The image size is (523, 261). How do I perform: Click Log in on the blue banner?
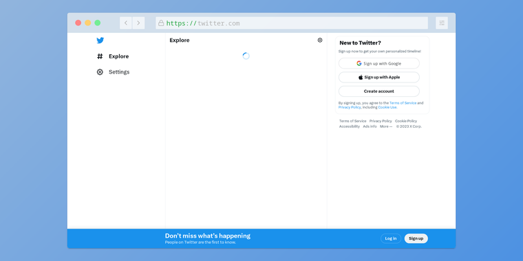point(391,238)
